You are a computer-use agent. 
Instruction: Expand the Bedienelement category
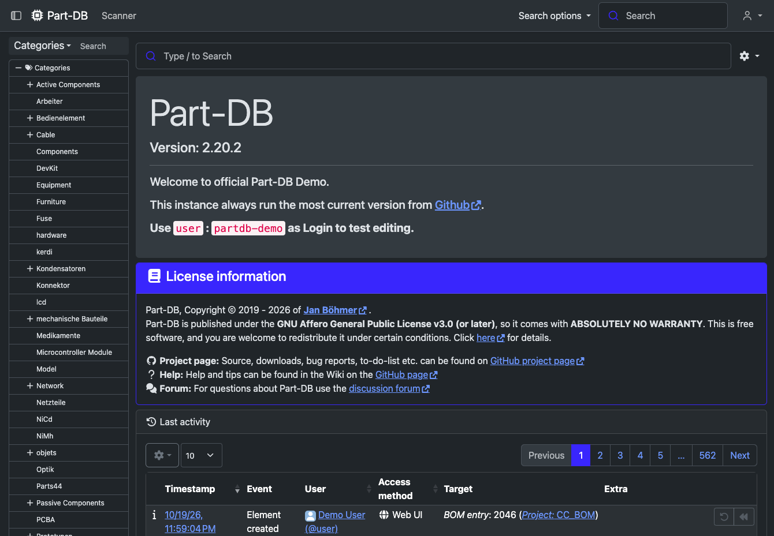pos(30,118)
